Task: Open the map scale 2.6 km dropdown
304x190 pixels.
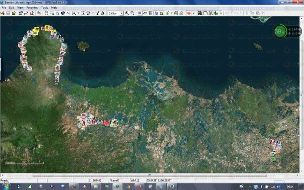Action: click(x=122, y=13)
